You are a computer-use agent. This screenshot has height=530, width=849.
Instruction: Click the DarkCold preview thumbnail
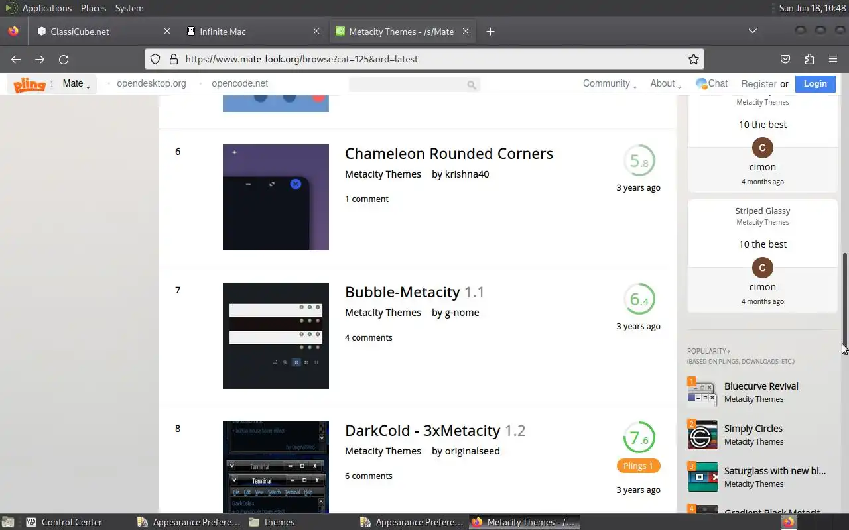(x=276, y=467)
